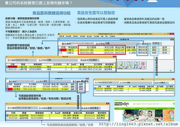The image size is (180, 127).
Task: Select the 海苔 row in 原料來源 window
Action: click(x=61, y=69)
